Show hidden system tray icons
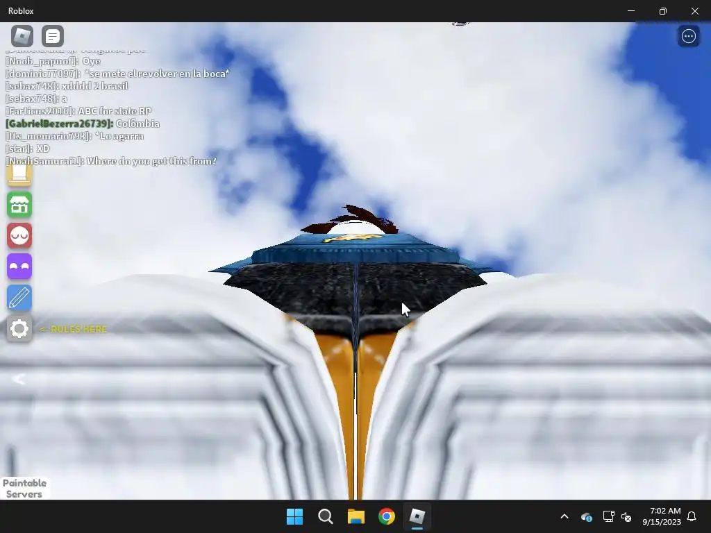This screenshot has height=533, width=711. click(x=564, y=516)
